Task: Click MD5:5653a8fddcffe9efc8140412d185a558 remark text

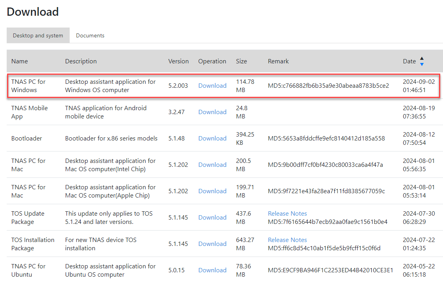Action: (x=326, y=138)
